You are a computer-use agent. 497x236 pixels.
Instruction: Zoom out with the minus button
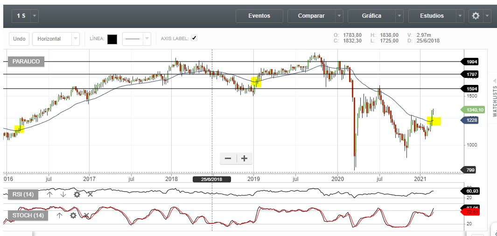228,159
